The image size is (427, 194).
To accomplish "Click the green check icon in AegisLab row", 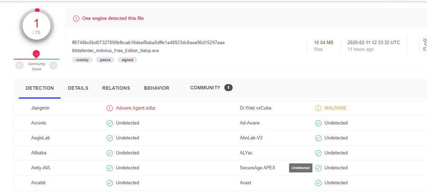I will (110, 138).
